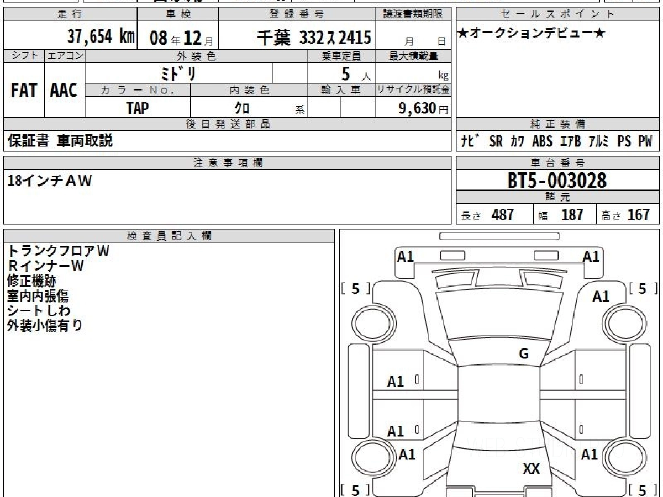The image size is (663, 497).
Task: Click the エアB equipment entry
Action: pos(570,141)
